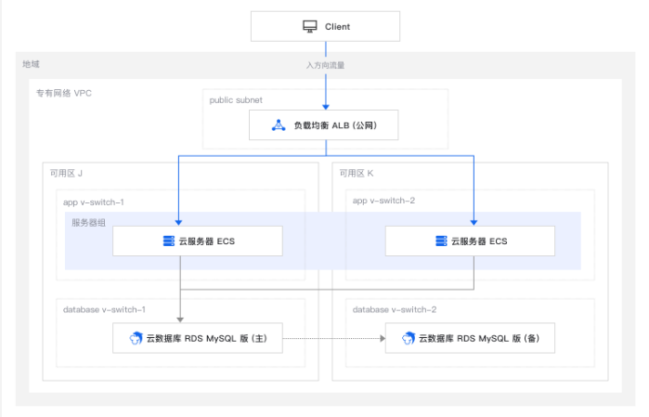Click the 负载均衡 ALB (公网) node

coord(324,125)
